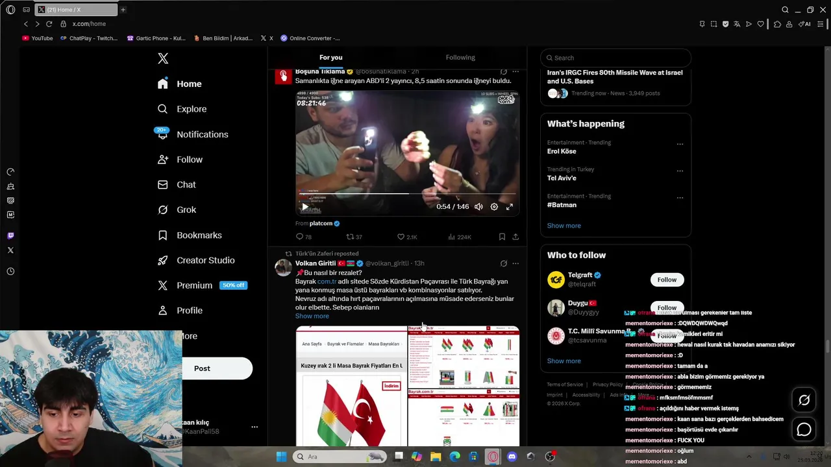Open more options for #Batman trend
The image size is (831, 467).
(x=680, y=198)
